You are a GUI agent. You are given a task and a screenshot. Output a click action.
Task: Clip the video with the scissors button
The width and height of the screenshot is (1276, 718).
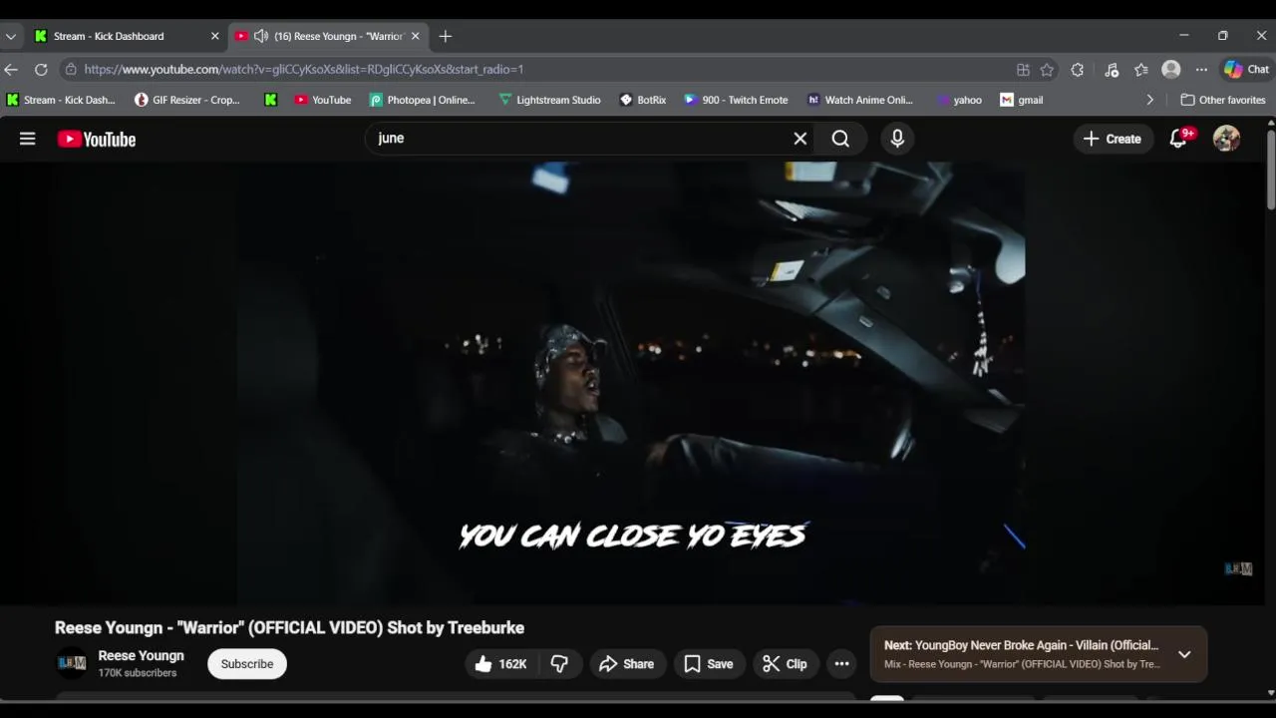785,664
